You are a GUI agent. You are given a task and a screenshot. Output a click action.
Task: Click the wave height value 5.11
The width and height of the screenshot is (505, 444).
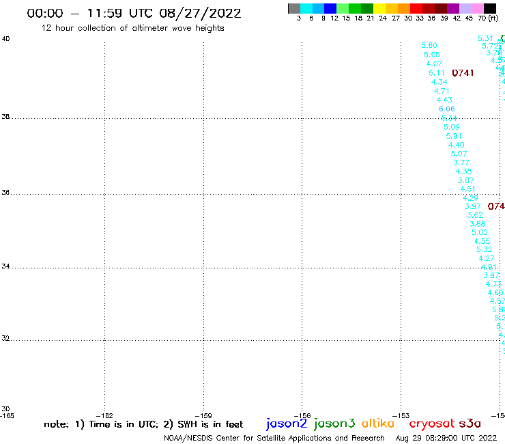coord(436,73)
